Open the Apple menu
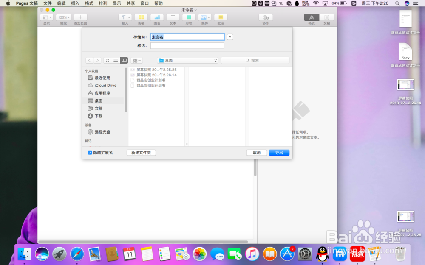This screenshot has width=425, height=265. point(8,3)
